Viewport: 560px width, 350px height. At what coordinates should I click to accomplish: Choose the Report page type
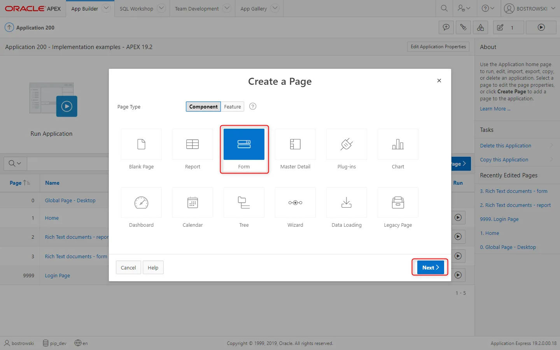coord(192,145)
